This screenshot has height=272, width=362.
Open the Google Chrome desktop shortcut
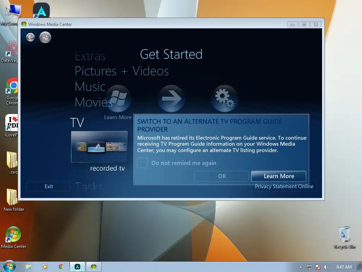click(12, 92)
